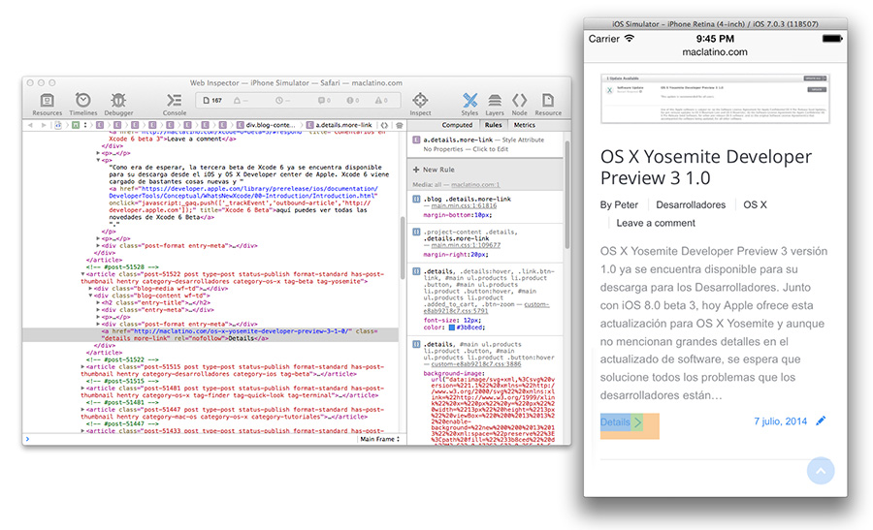Open the Resources panel in Web Inspector
873x530 pixels.
(x=47, y=104)
